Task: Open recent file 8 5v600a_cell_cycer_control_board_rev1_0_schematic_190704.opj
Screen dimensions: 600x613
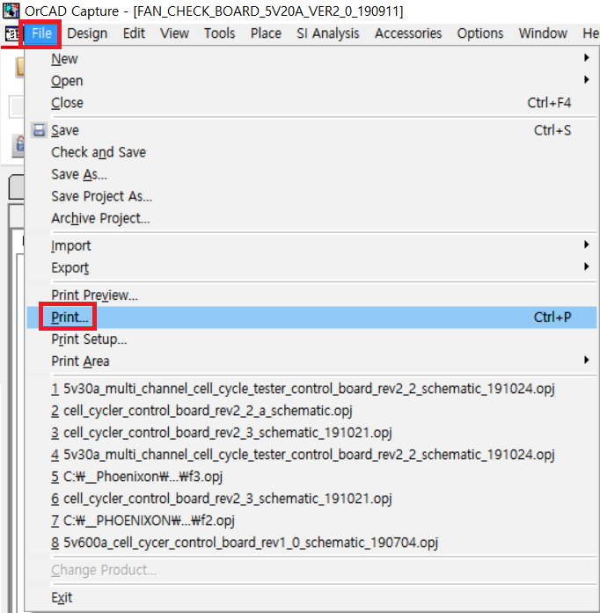Action: coord(311,543)
